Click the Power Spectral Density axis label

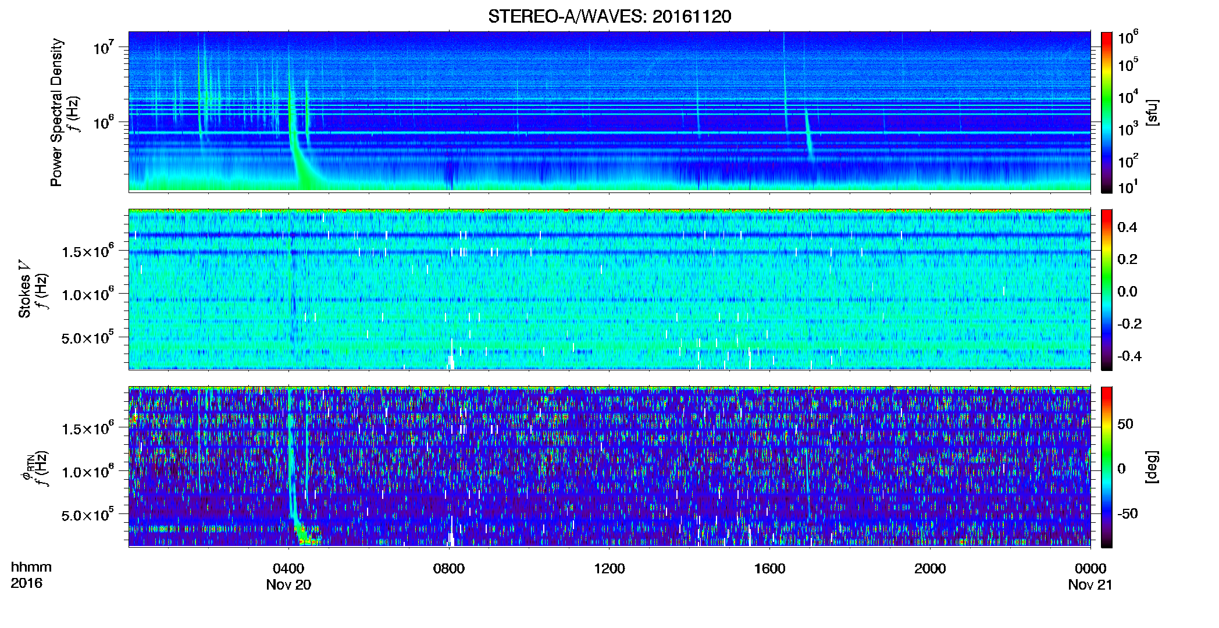coord(56,112)
